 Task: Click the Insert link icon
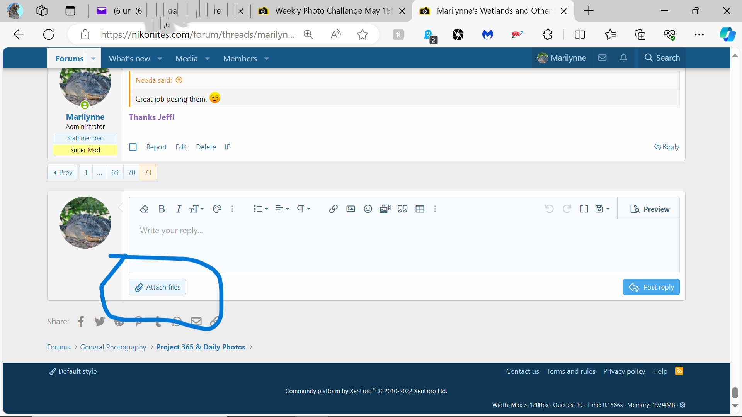pyautogui.click(x=333, y=209)
